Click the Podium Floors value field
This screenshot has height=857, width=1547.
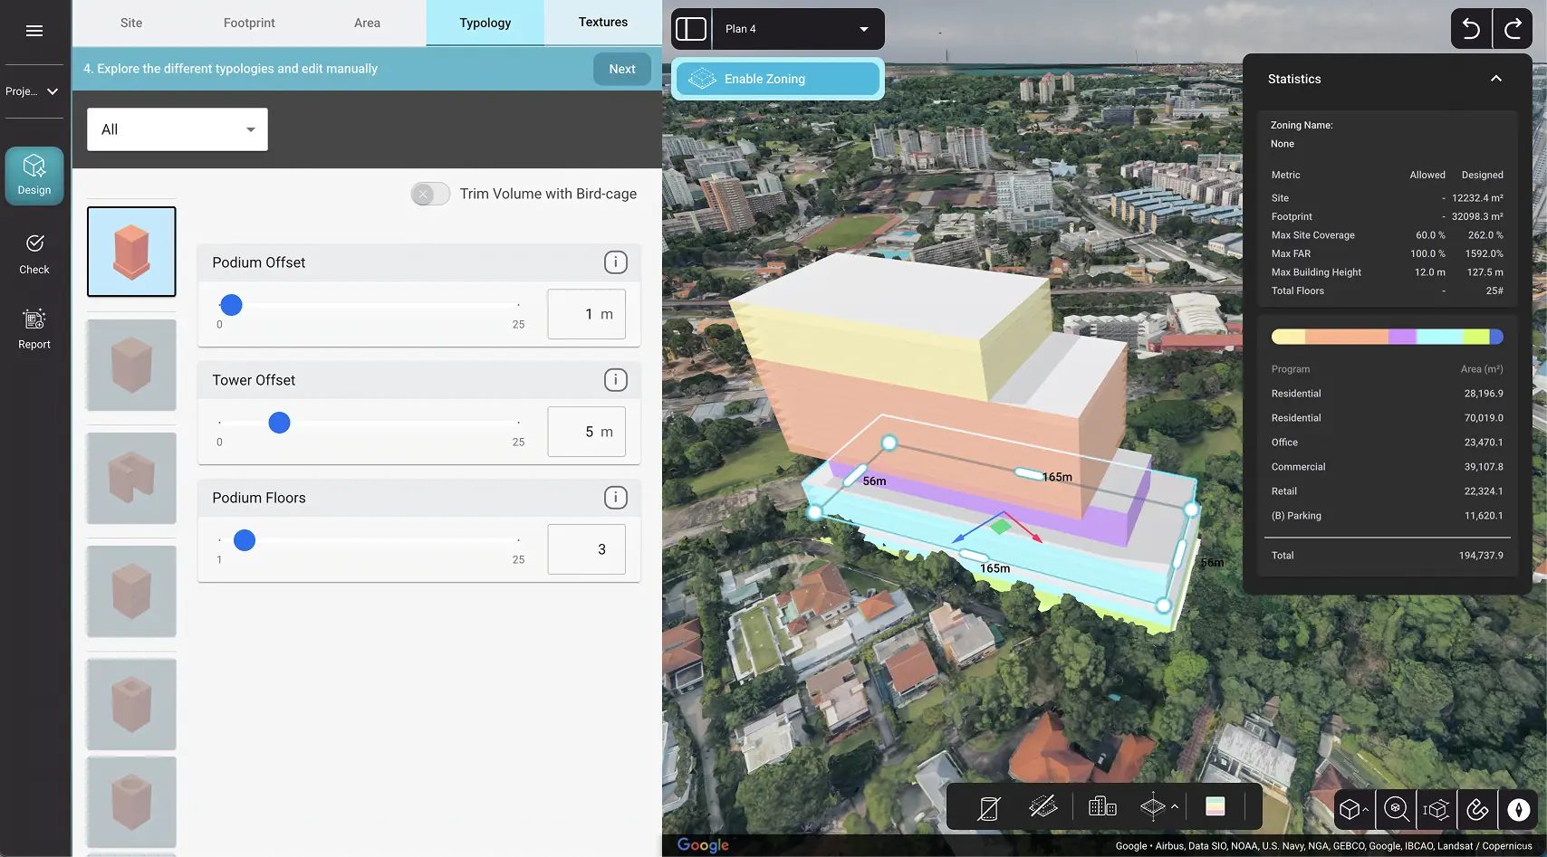(587, 549)
